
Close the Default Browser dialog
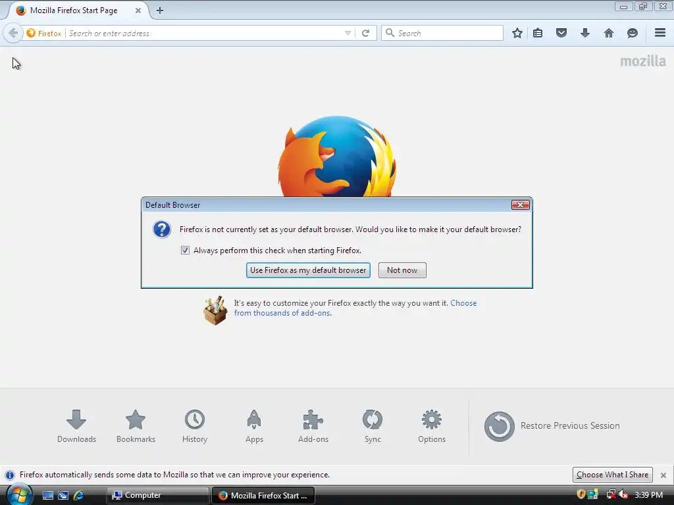pos(520,205)
